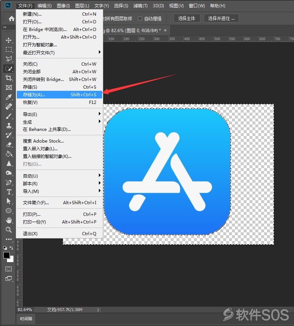Image resolution: width=294 pixels, height=326 pixels.
Task: Select the Eraser tool
Action: (9, 145)
